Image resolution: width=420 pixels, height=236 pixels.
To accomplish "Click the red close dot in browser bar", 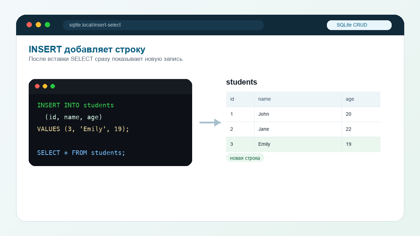I will [29, 25].
